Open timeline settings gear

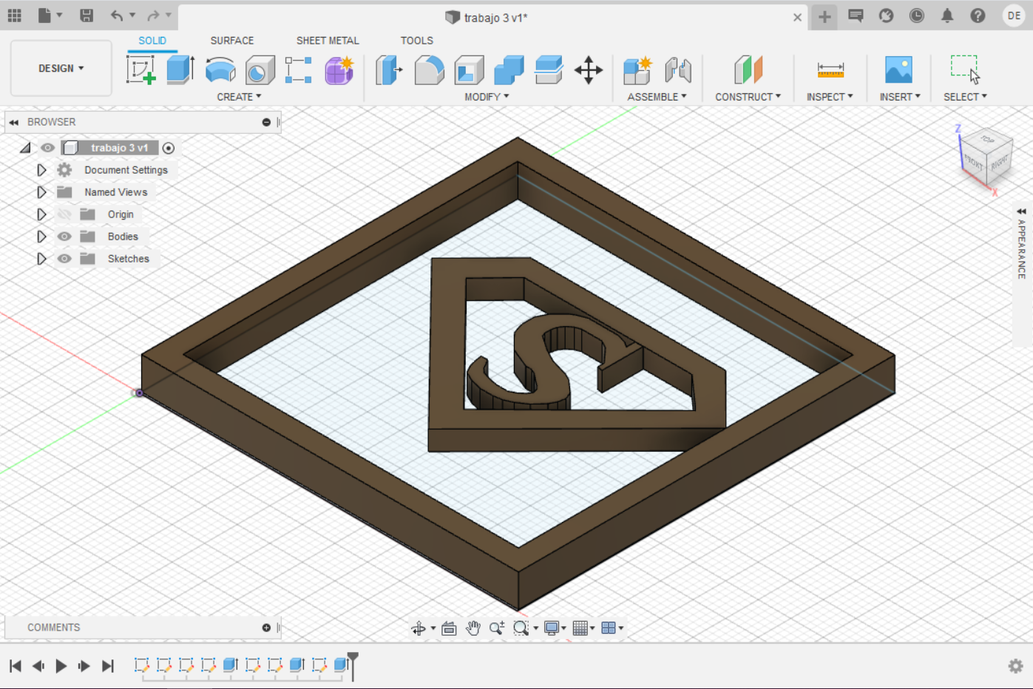1016,666
